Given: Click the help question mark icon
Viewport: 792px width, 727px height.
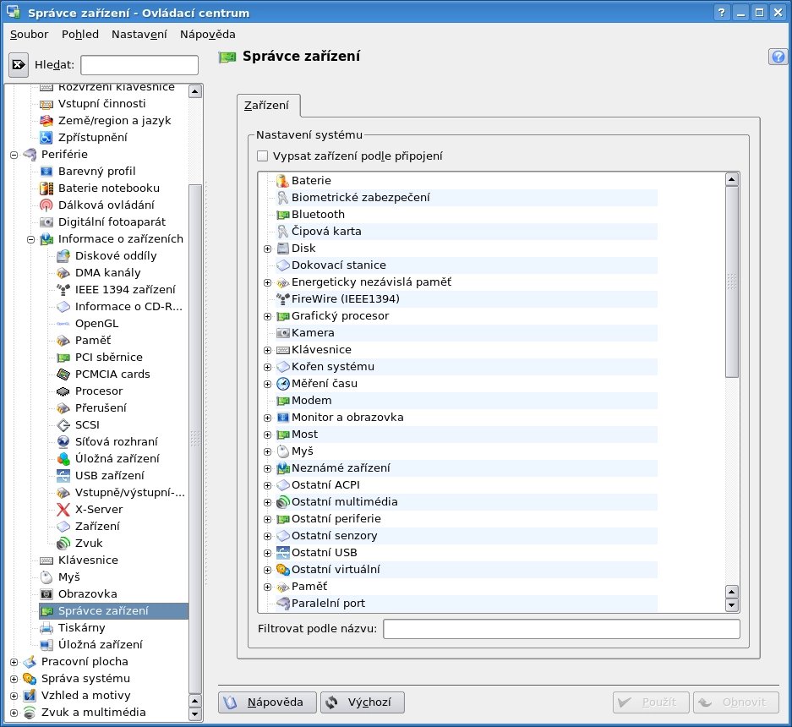Looking at the screenshot, I should [x=778, y=57].
